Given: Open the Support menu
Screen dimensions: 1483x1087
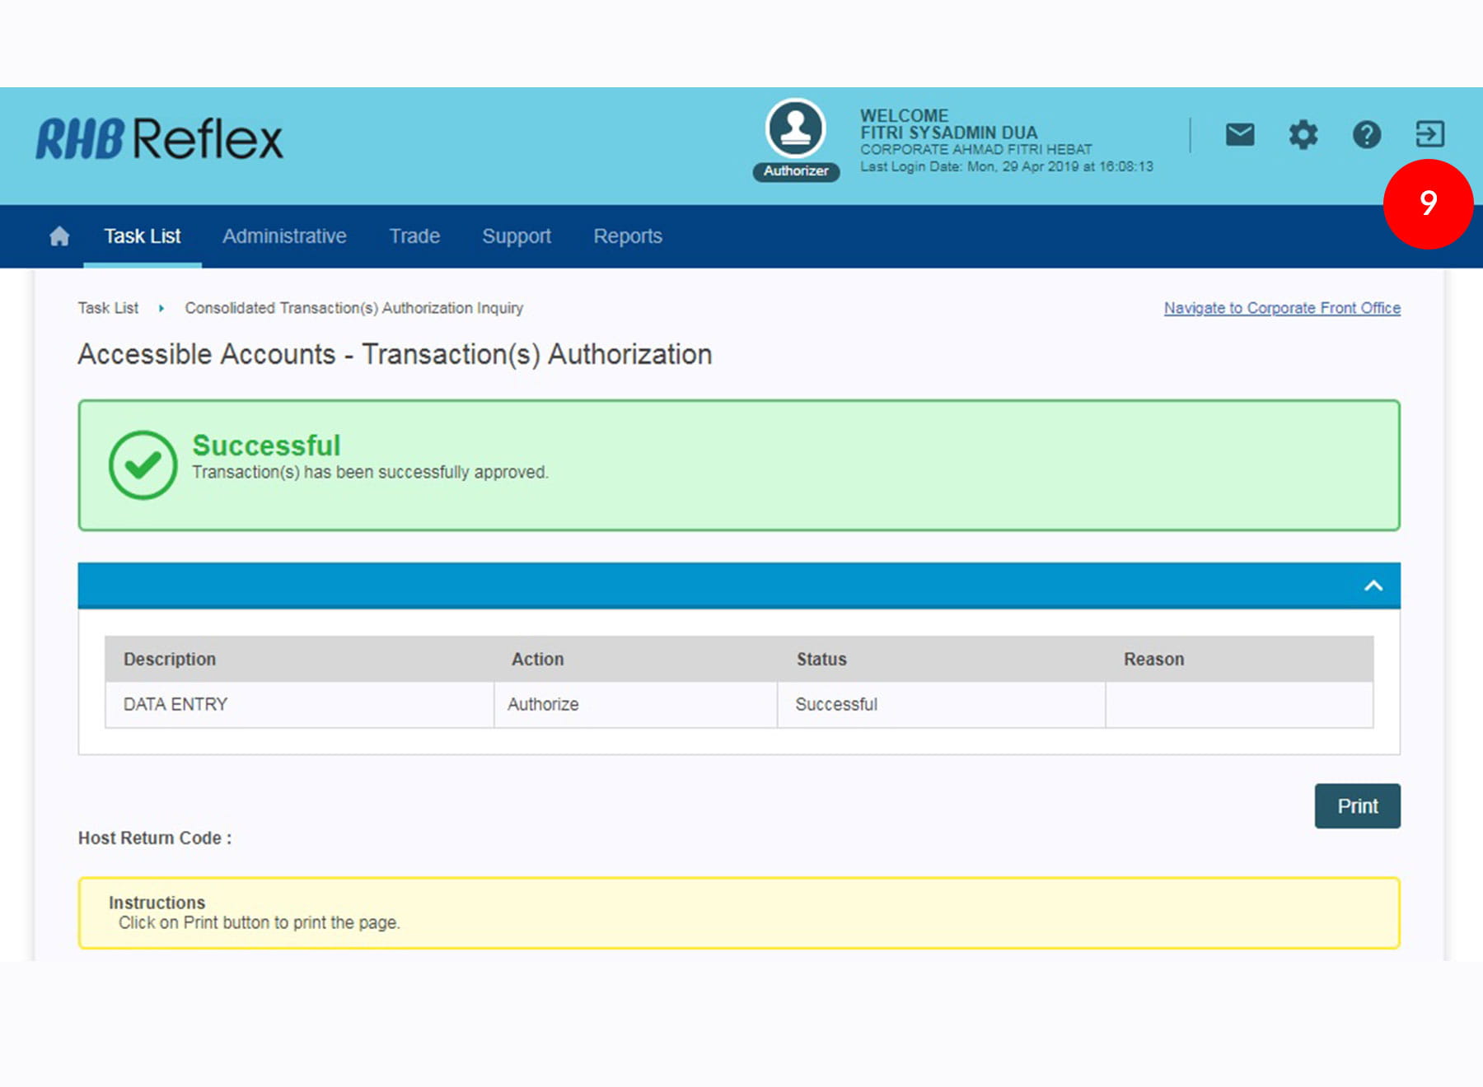Looking at the screenshot, I should point(517,236).
